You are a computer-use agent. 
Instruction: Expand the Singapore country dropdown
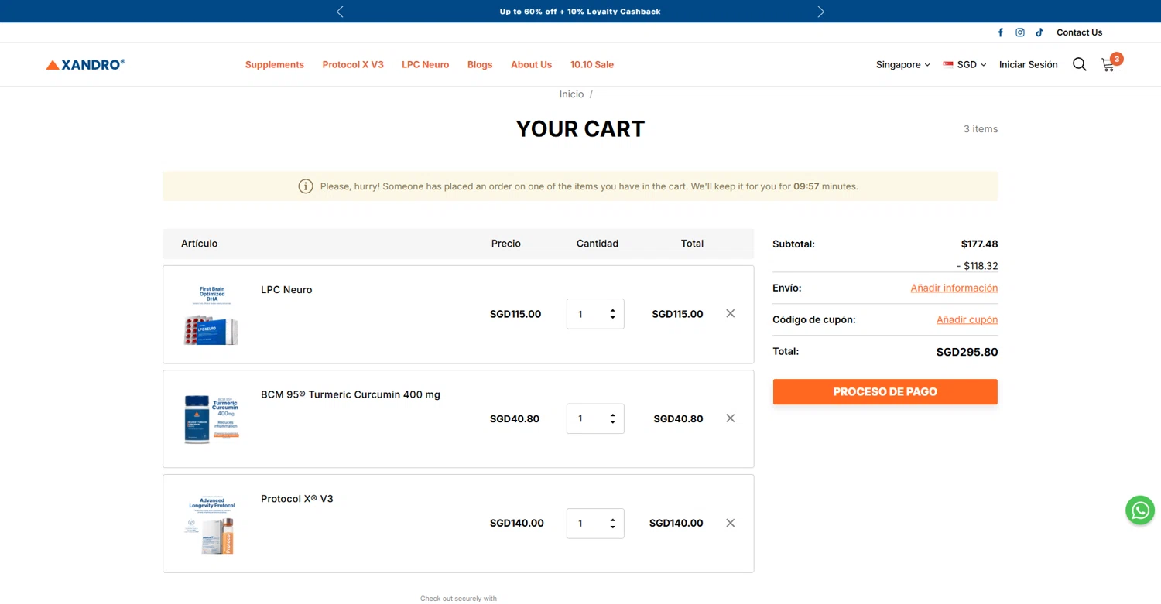[903, 65]
